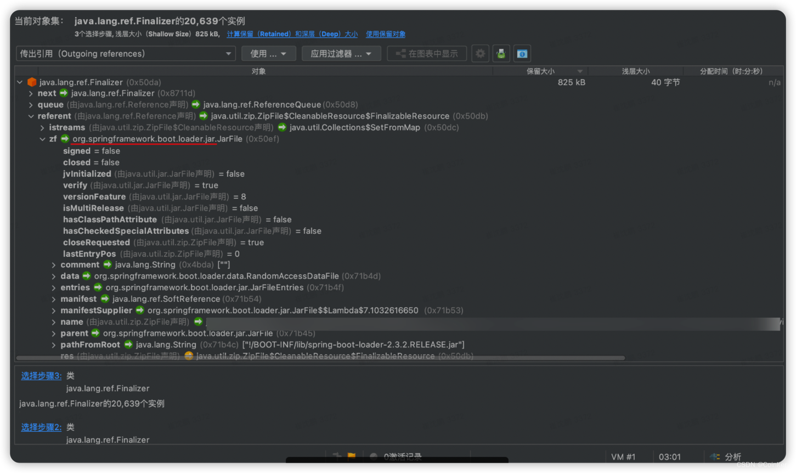Select the hasCheckedSpecialAttributes = false row

click(x=192, y=231)
